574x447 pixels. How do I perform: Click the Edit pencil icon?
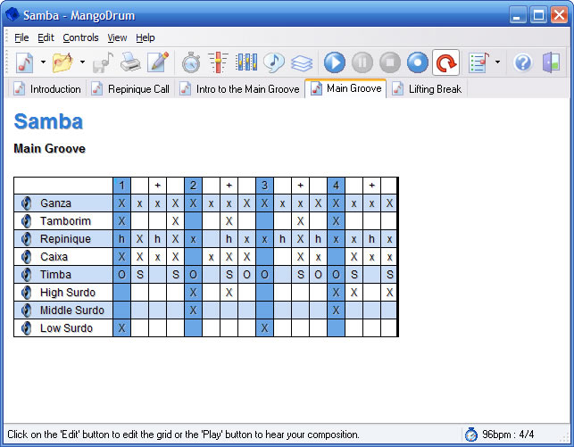(158, 62)
